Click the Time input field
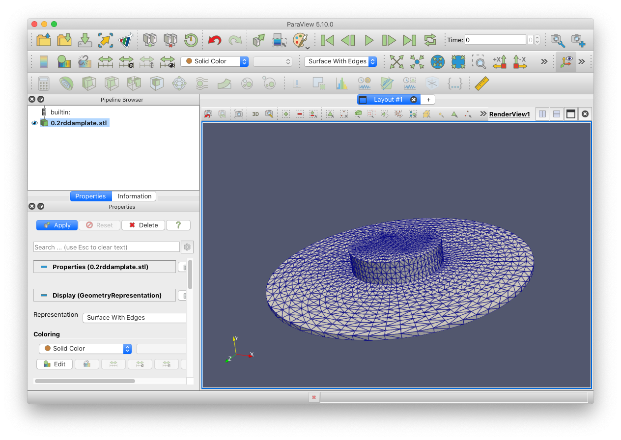 click(495, 40)
